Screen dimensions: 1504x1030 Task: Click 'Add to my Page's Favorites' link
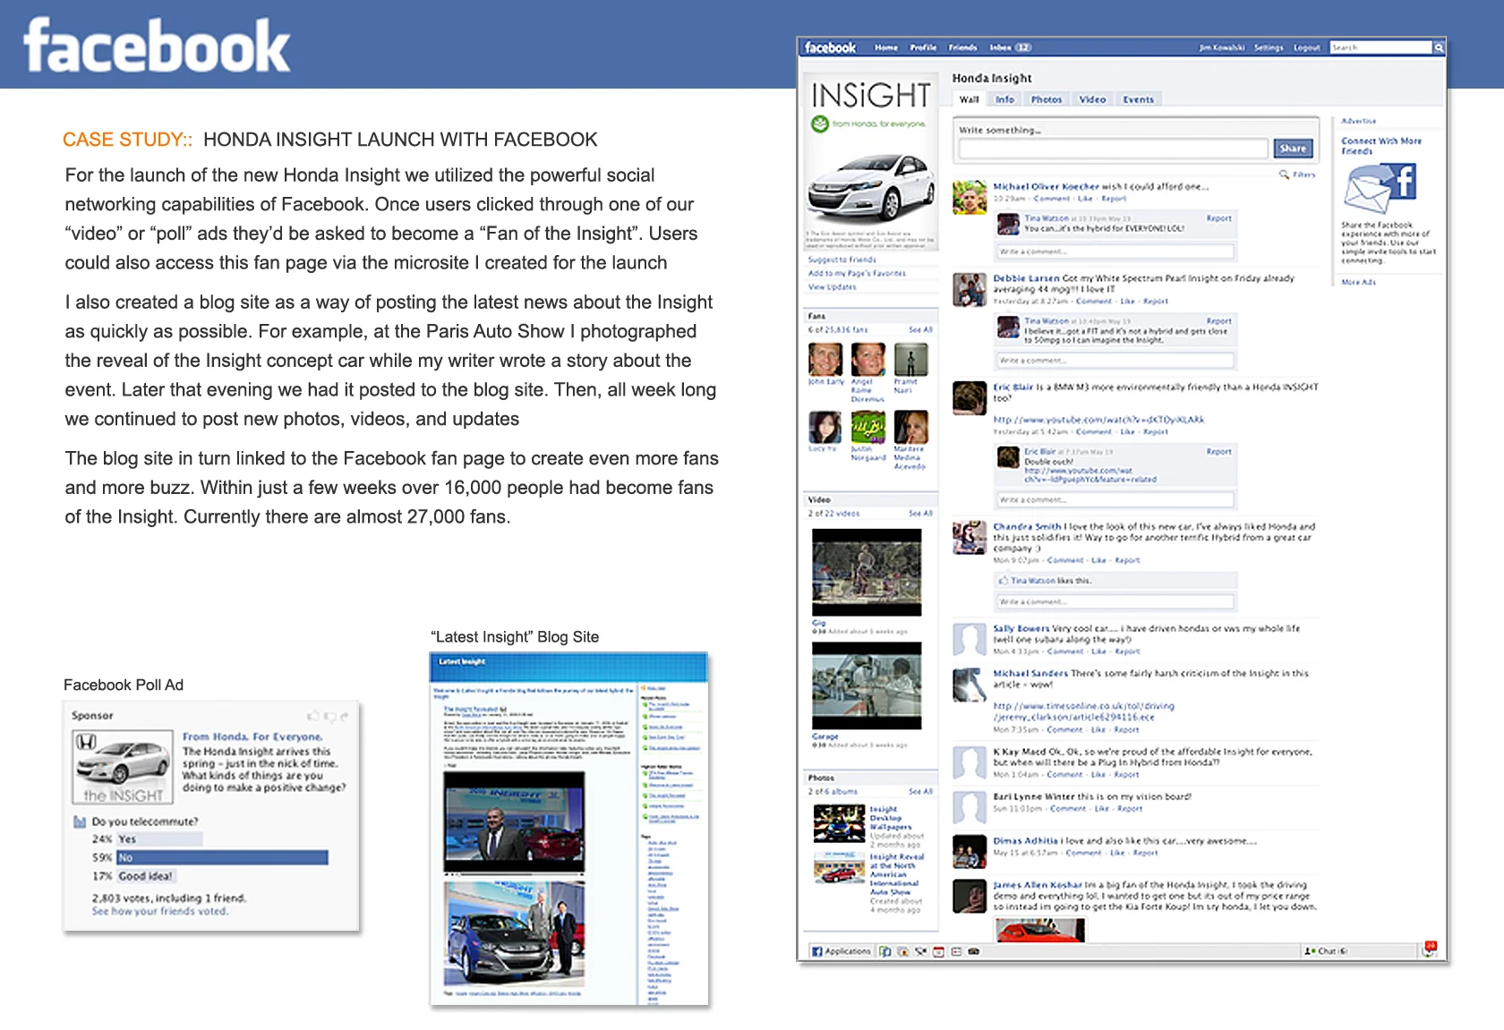click(857, 273)
